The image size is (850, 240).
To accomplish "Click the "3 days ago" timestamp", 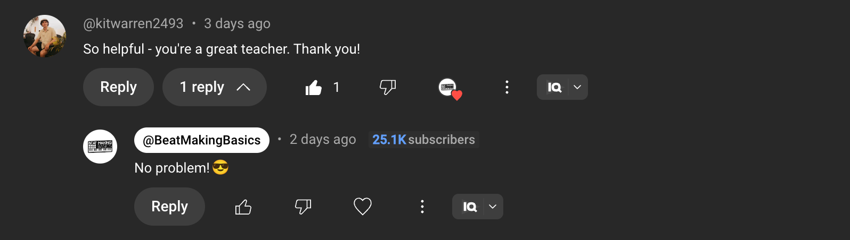I will tap(237, 23).
